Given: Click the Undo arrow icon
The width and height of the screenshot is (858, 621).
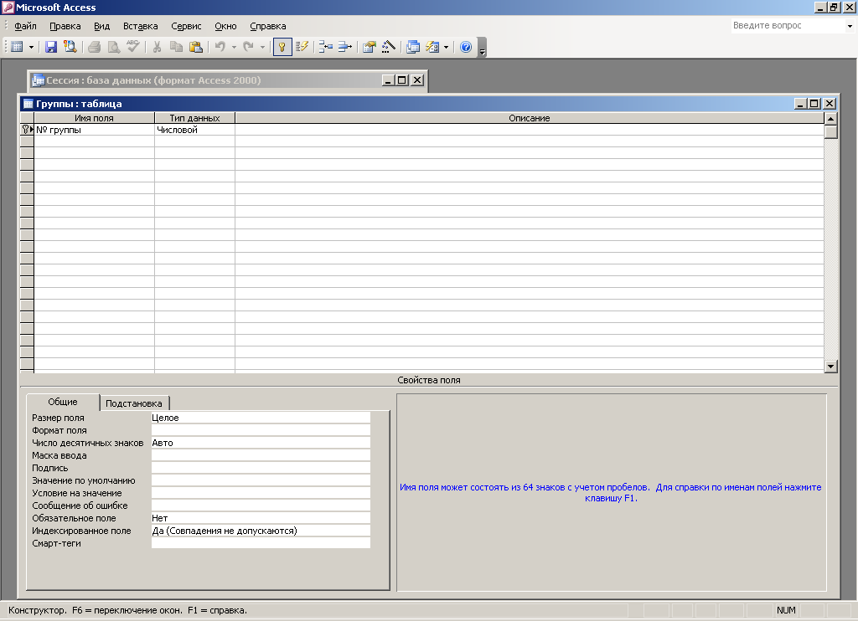Looking at the screenshot, I should pos(220,47).
